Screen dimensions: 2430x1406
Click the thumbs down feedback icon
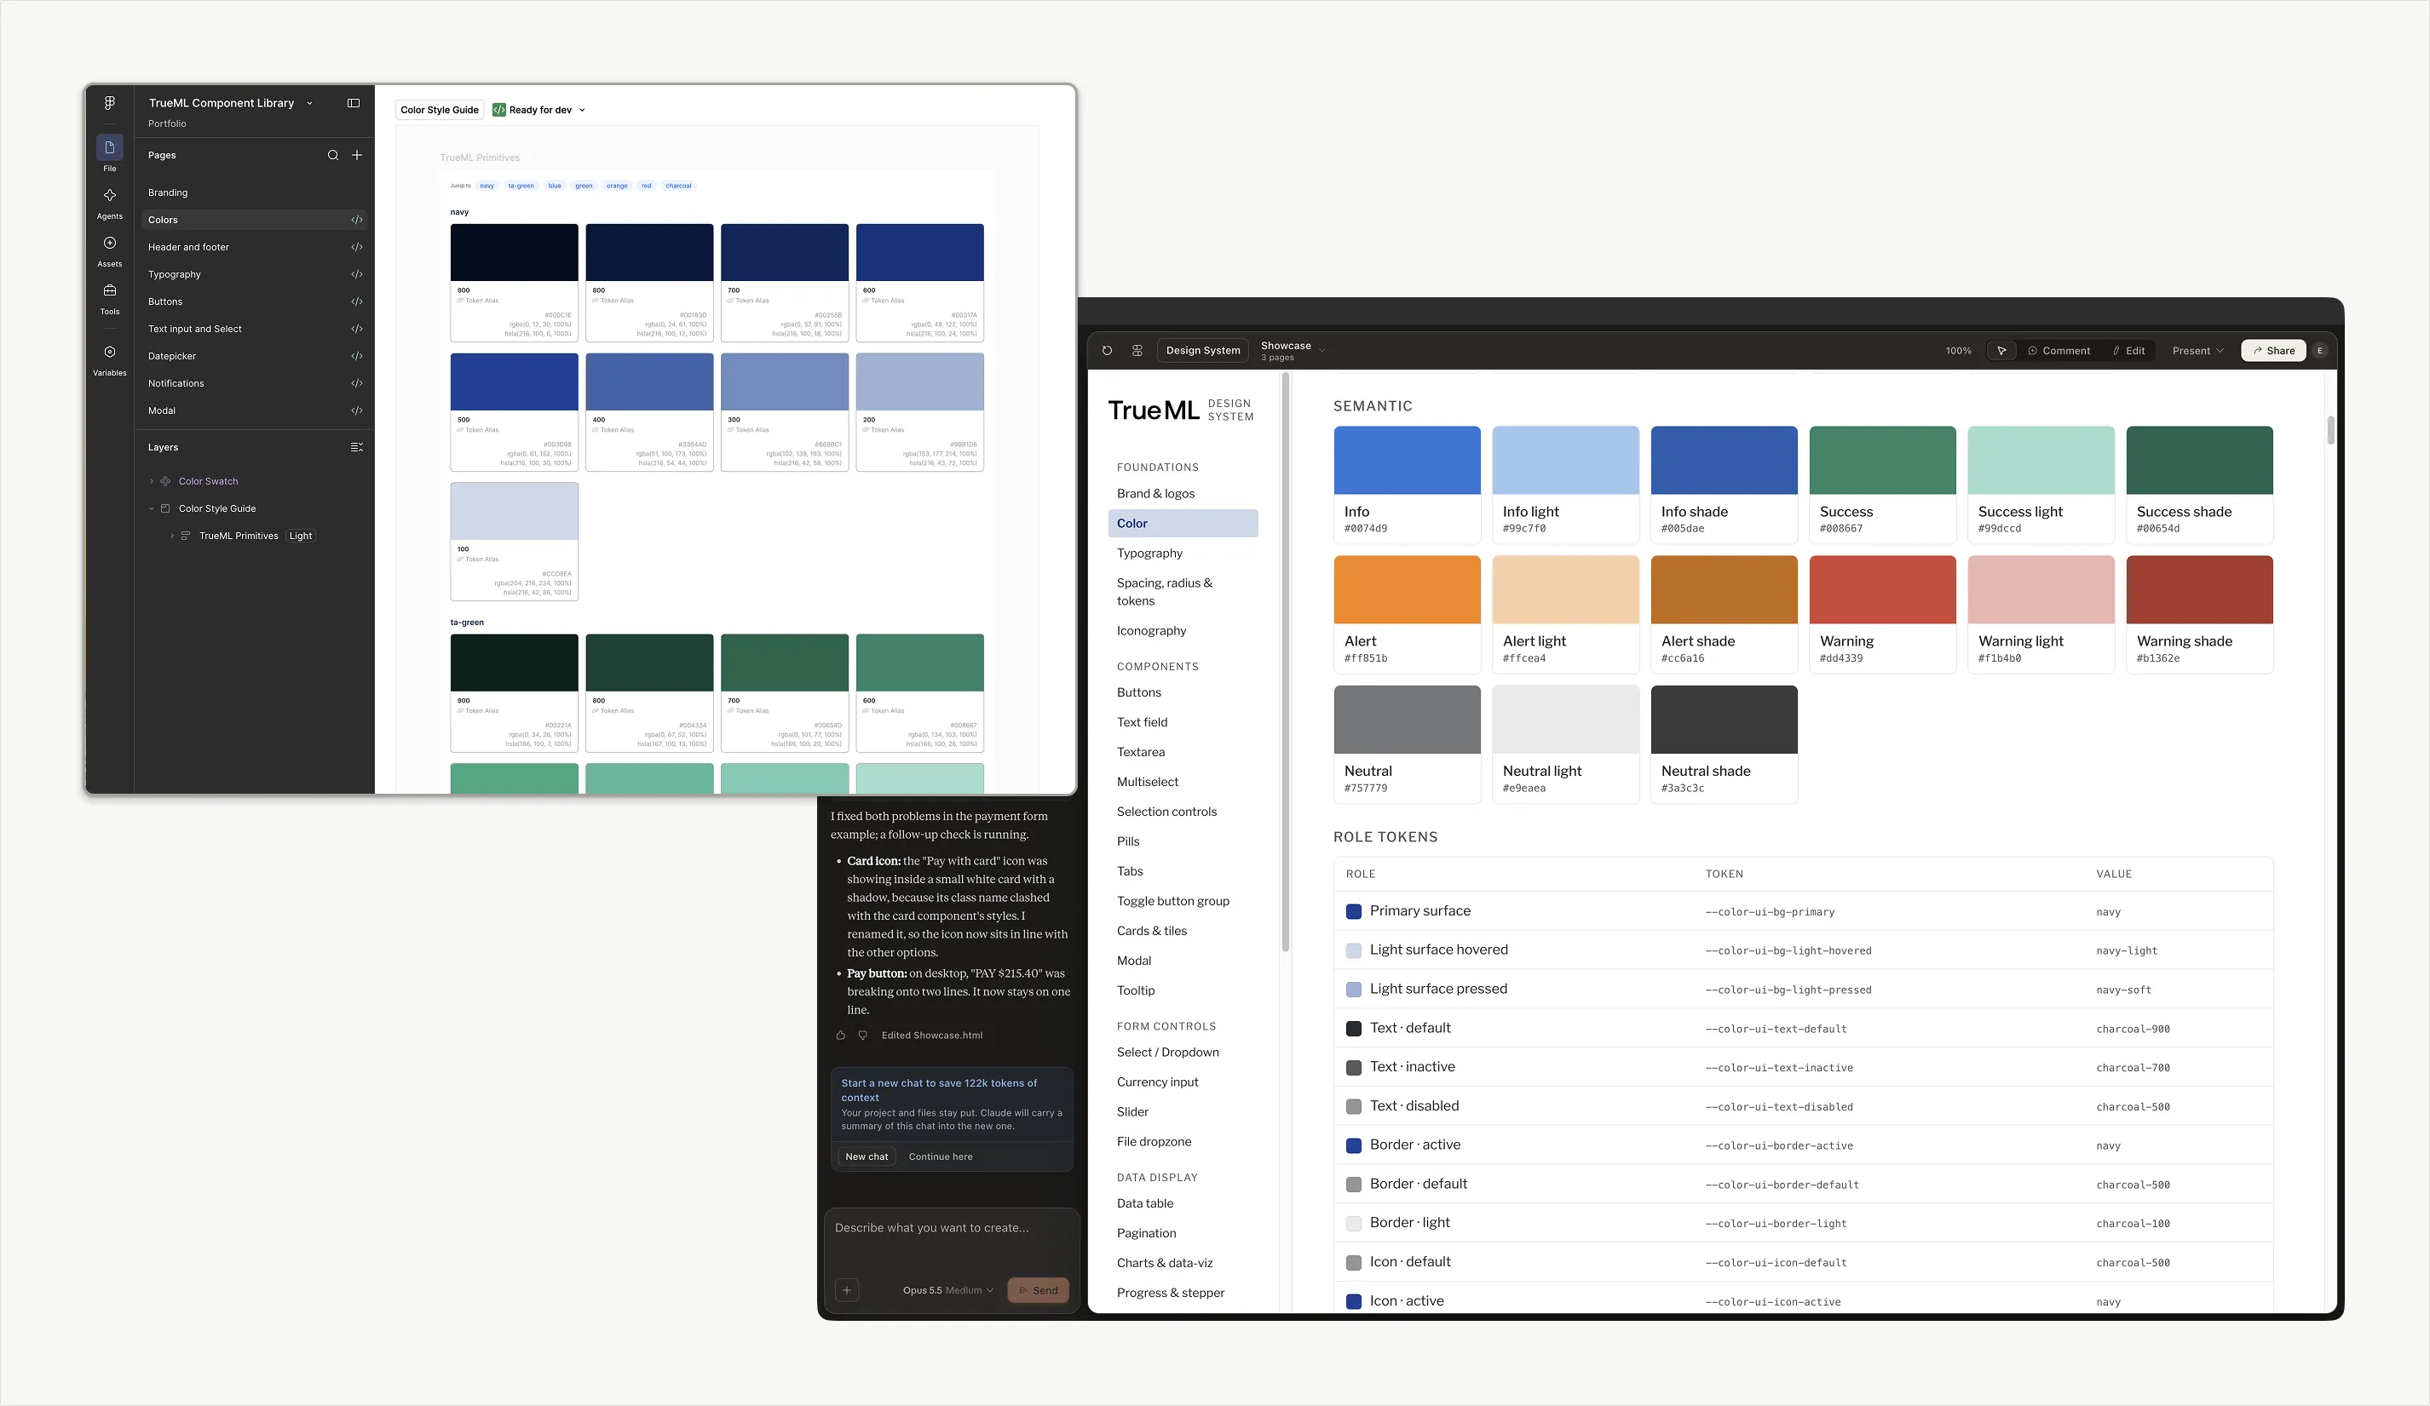point(863,1035)
